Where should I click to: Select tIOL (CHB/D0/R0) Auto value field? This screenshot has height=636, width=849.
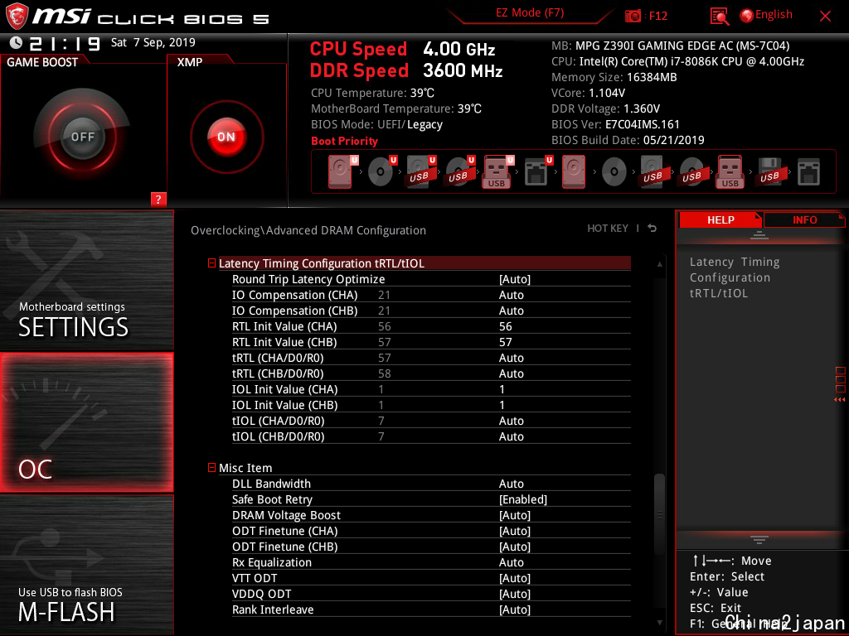pos(511,436)
